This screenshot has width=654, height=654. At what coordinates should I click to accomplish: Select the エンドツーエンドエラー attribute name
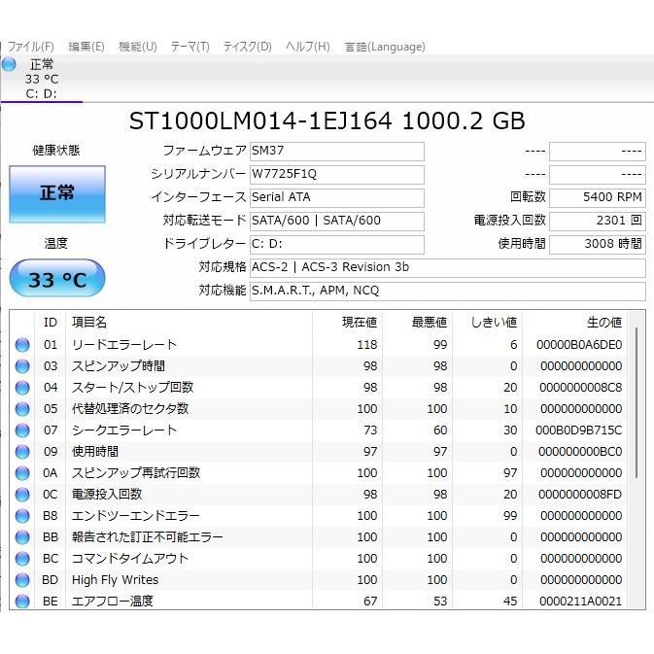pos(136,516)
